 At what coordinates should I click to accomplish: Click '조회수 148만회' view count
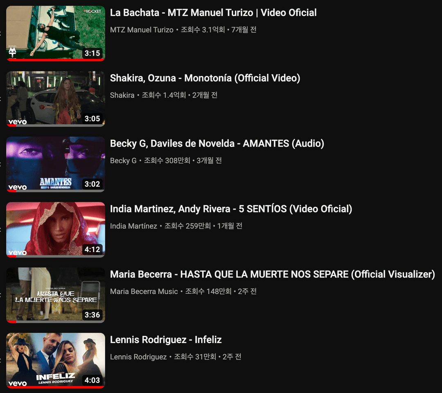(208, 291)
